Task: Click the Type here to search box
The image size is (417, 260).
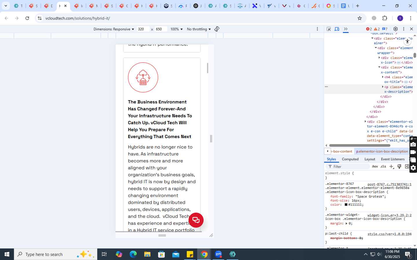Action: [56, 254]
